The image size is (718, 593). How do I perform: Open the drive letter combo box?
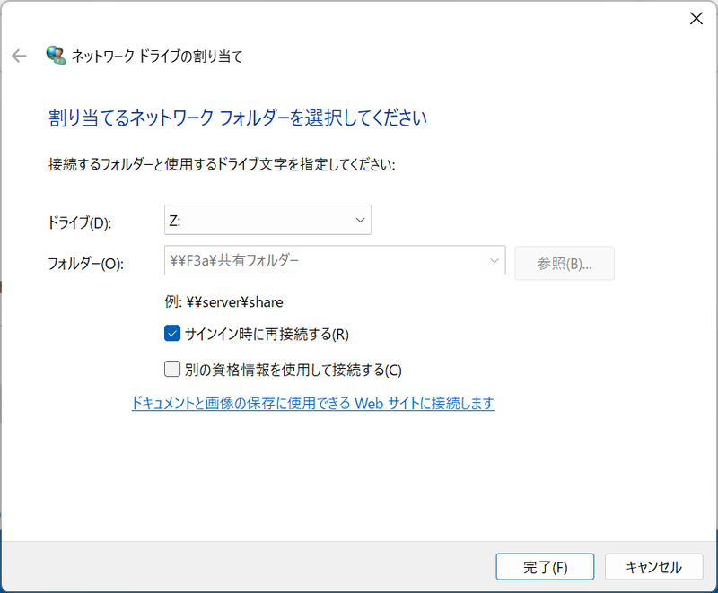(x=267, y=220)
